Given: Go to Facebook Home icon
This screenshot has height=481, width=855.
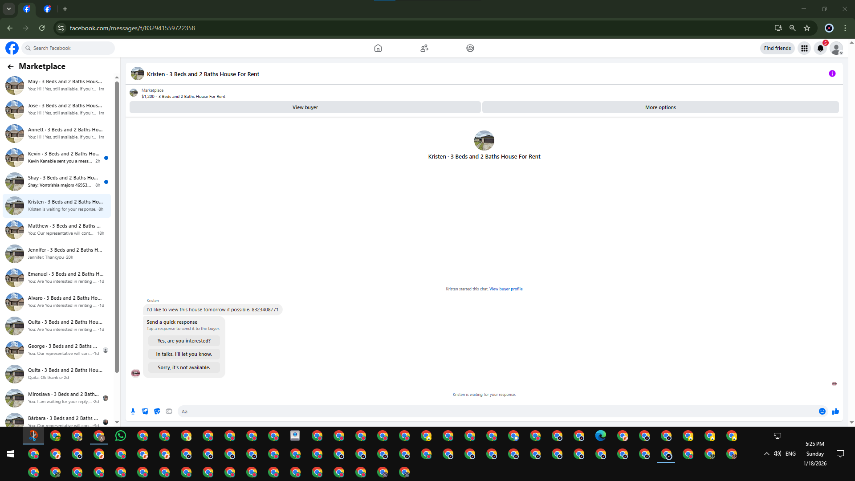Looking at the screenshot, I should pos(378,48).
